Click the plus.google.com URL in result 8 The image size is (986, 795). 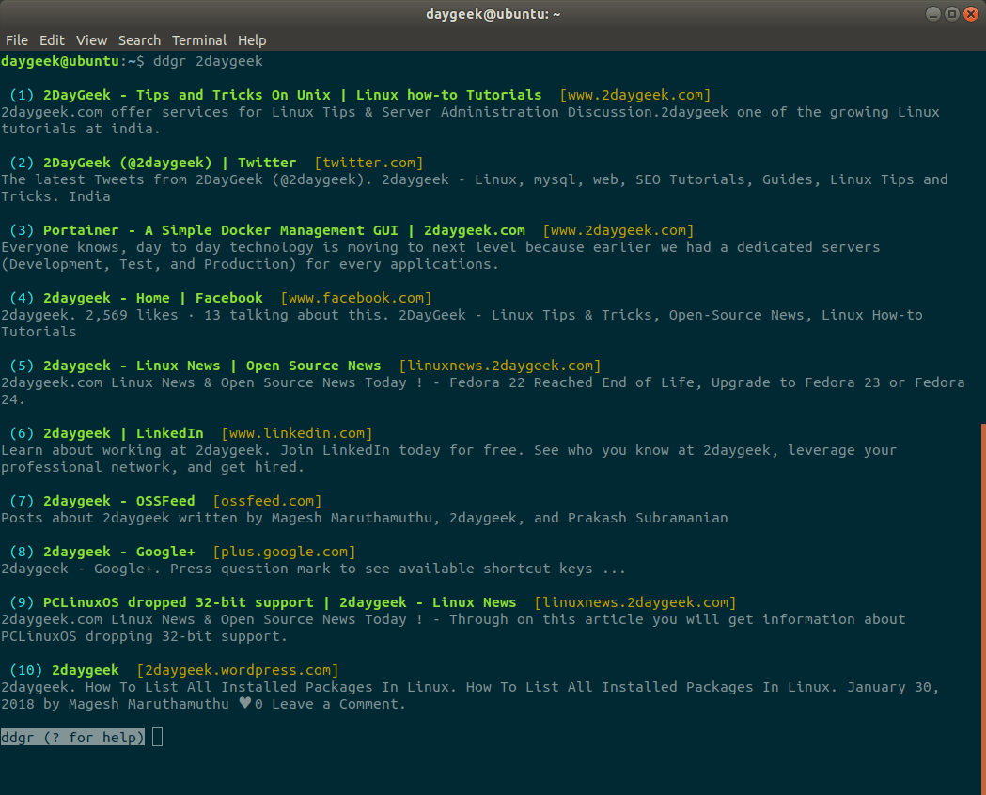pos(284,552)
